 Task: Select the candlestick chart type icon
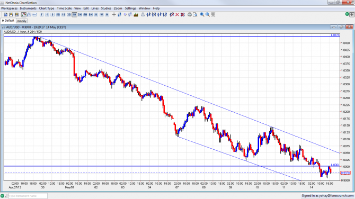pos(23,14)
